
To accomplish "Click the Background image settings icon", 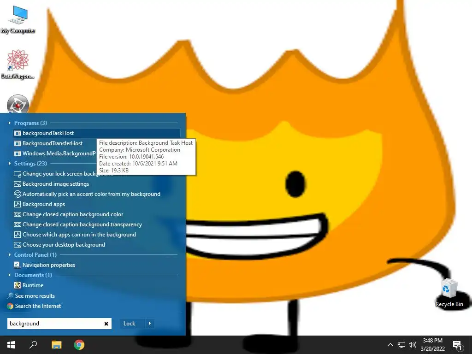I will (18, 184).
